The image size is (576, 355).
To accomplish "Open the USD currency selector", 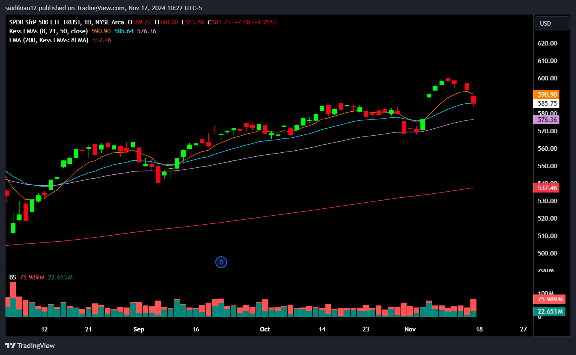I will (x=552, y=23).
